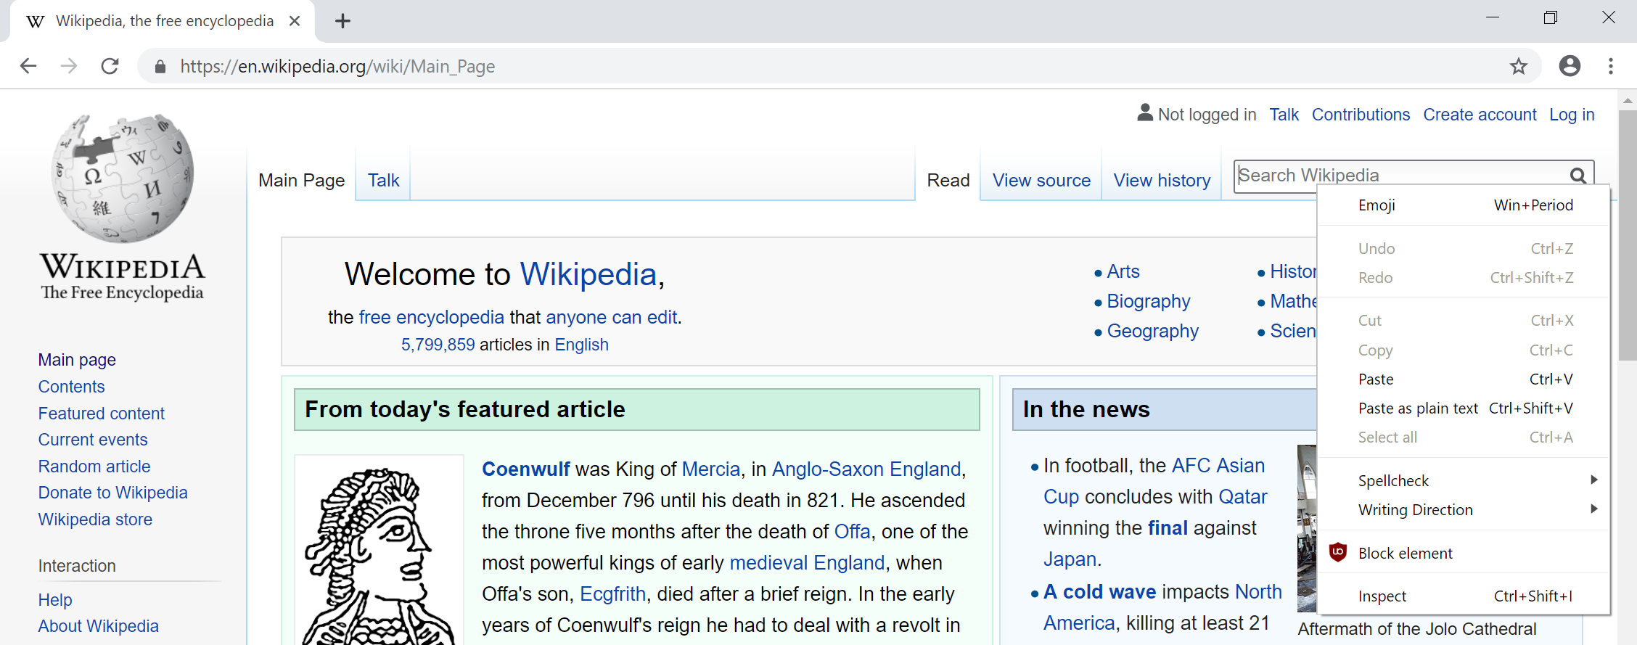Click the Coenwulf coin portrait thumbnail

(379, 551)
